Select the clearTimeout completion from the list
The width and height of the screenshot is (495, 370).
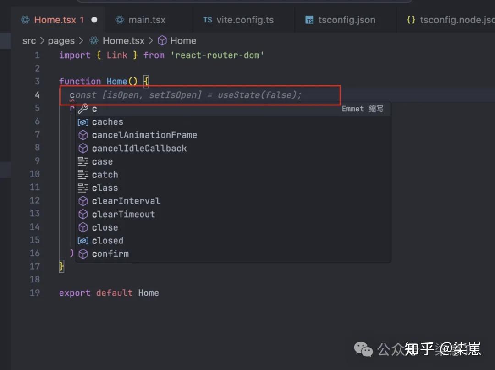(123, 214)
